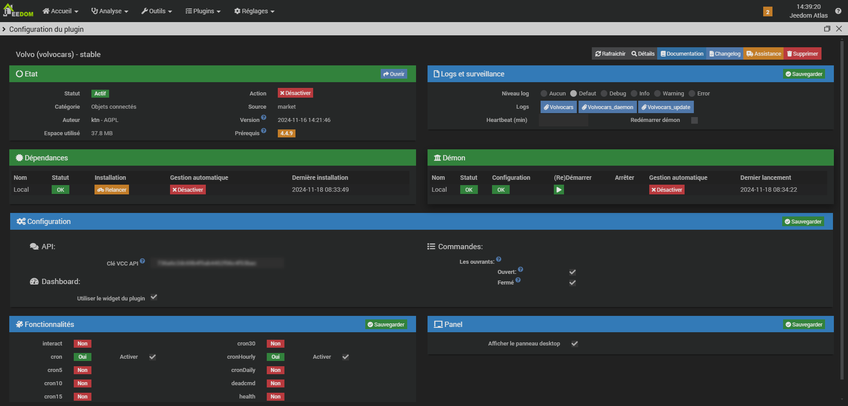The width and height of the screenshot is (848, 406).
Task: Click the Dépendances OK status label
Action: [61, 190]
